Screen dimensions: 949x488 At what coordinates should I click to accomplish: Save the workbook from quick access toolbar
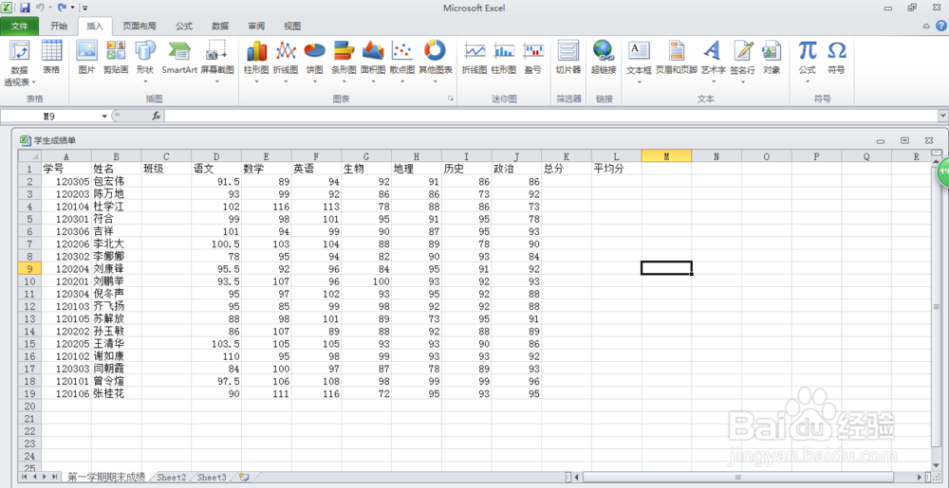tap(25, 8)
